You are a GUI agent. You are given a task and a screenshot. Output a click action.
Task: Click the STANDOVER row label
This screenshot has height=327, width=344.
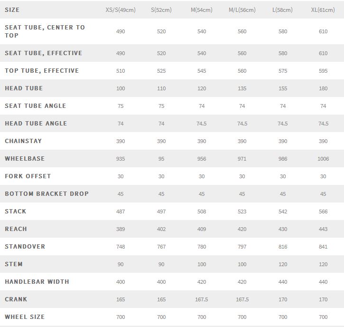coord(25,247)
